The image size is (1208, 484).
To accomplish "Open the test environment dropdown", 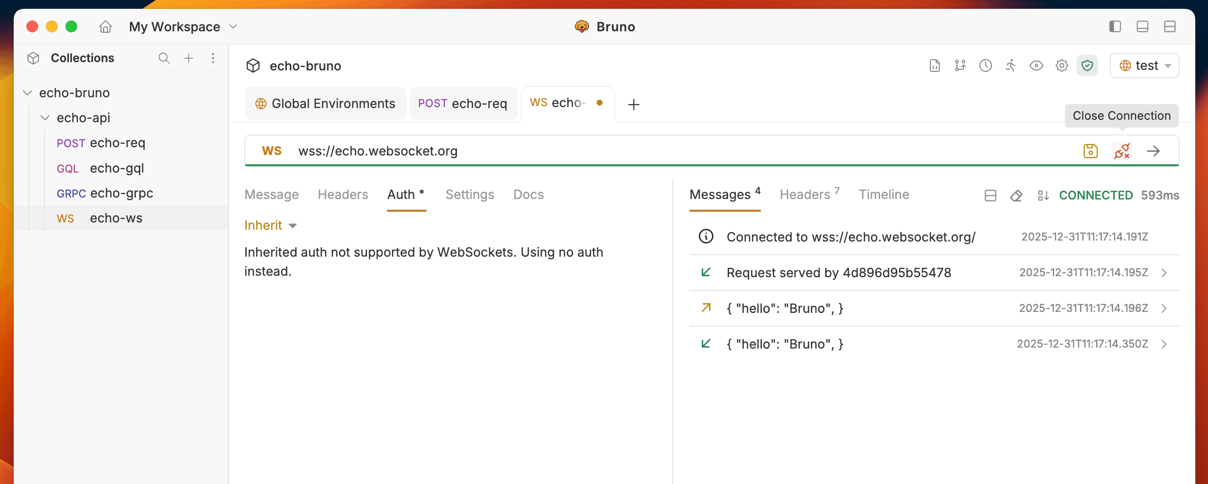I will tap(1144, 66).
